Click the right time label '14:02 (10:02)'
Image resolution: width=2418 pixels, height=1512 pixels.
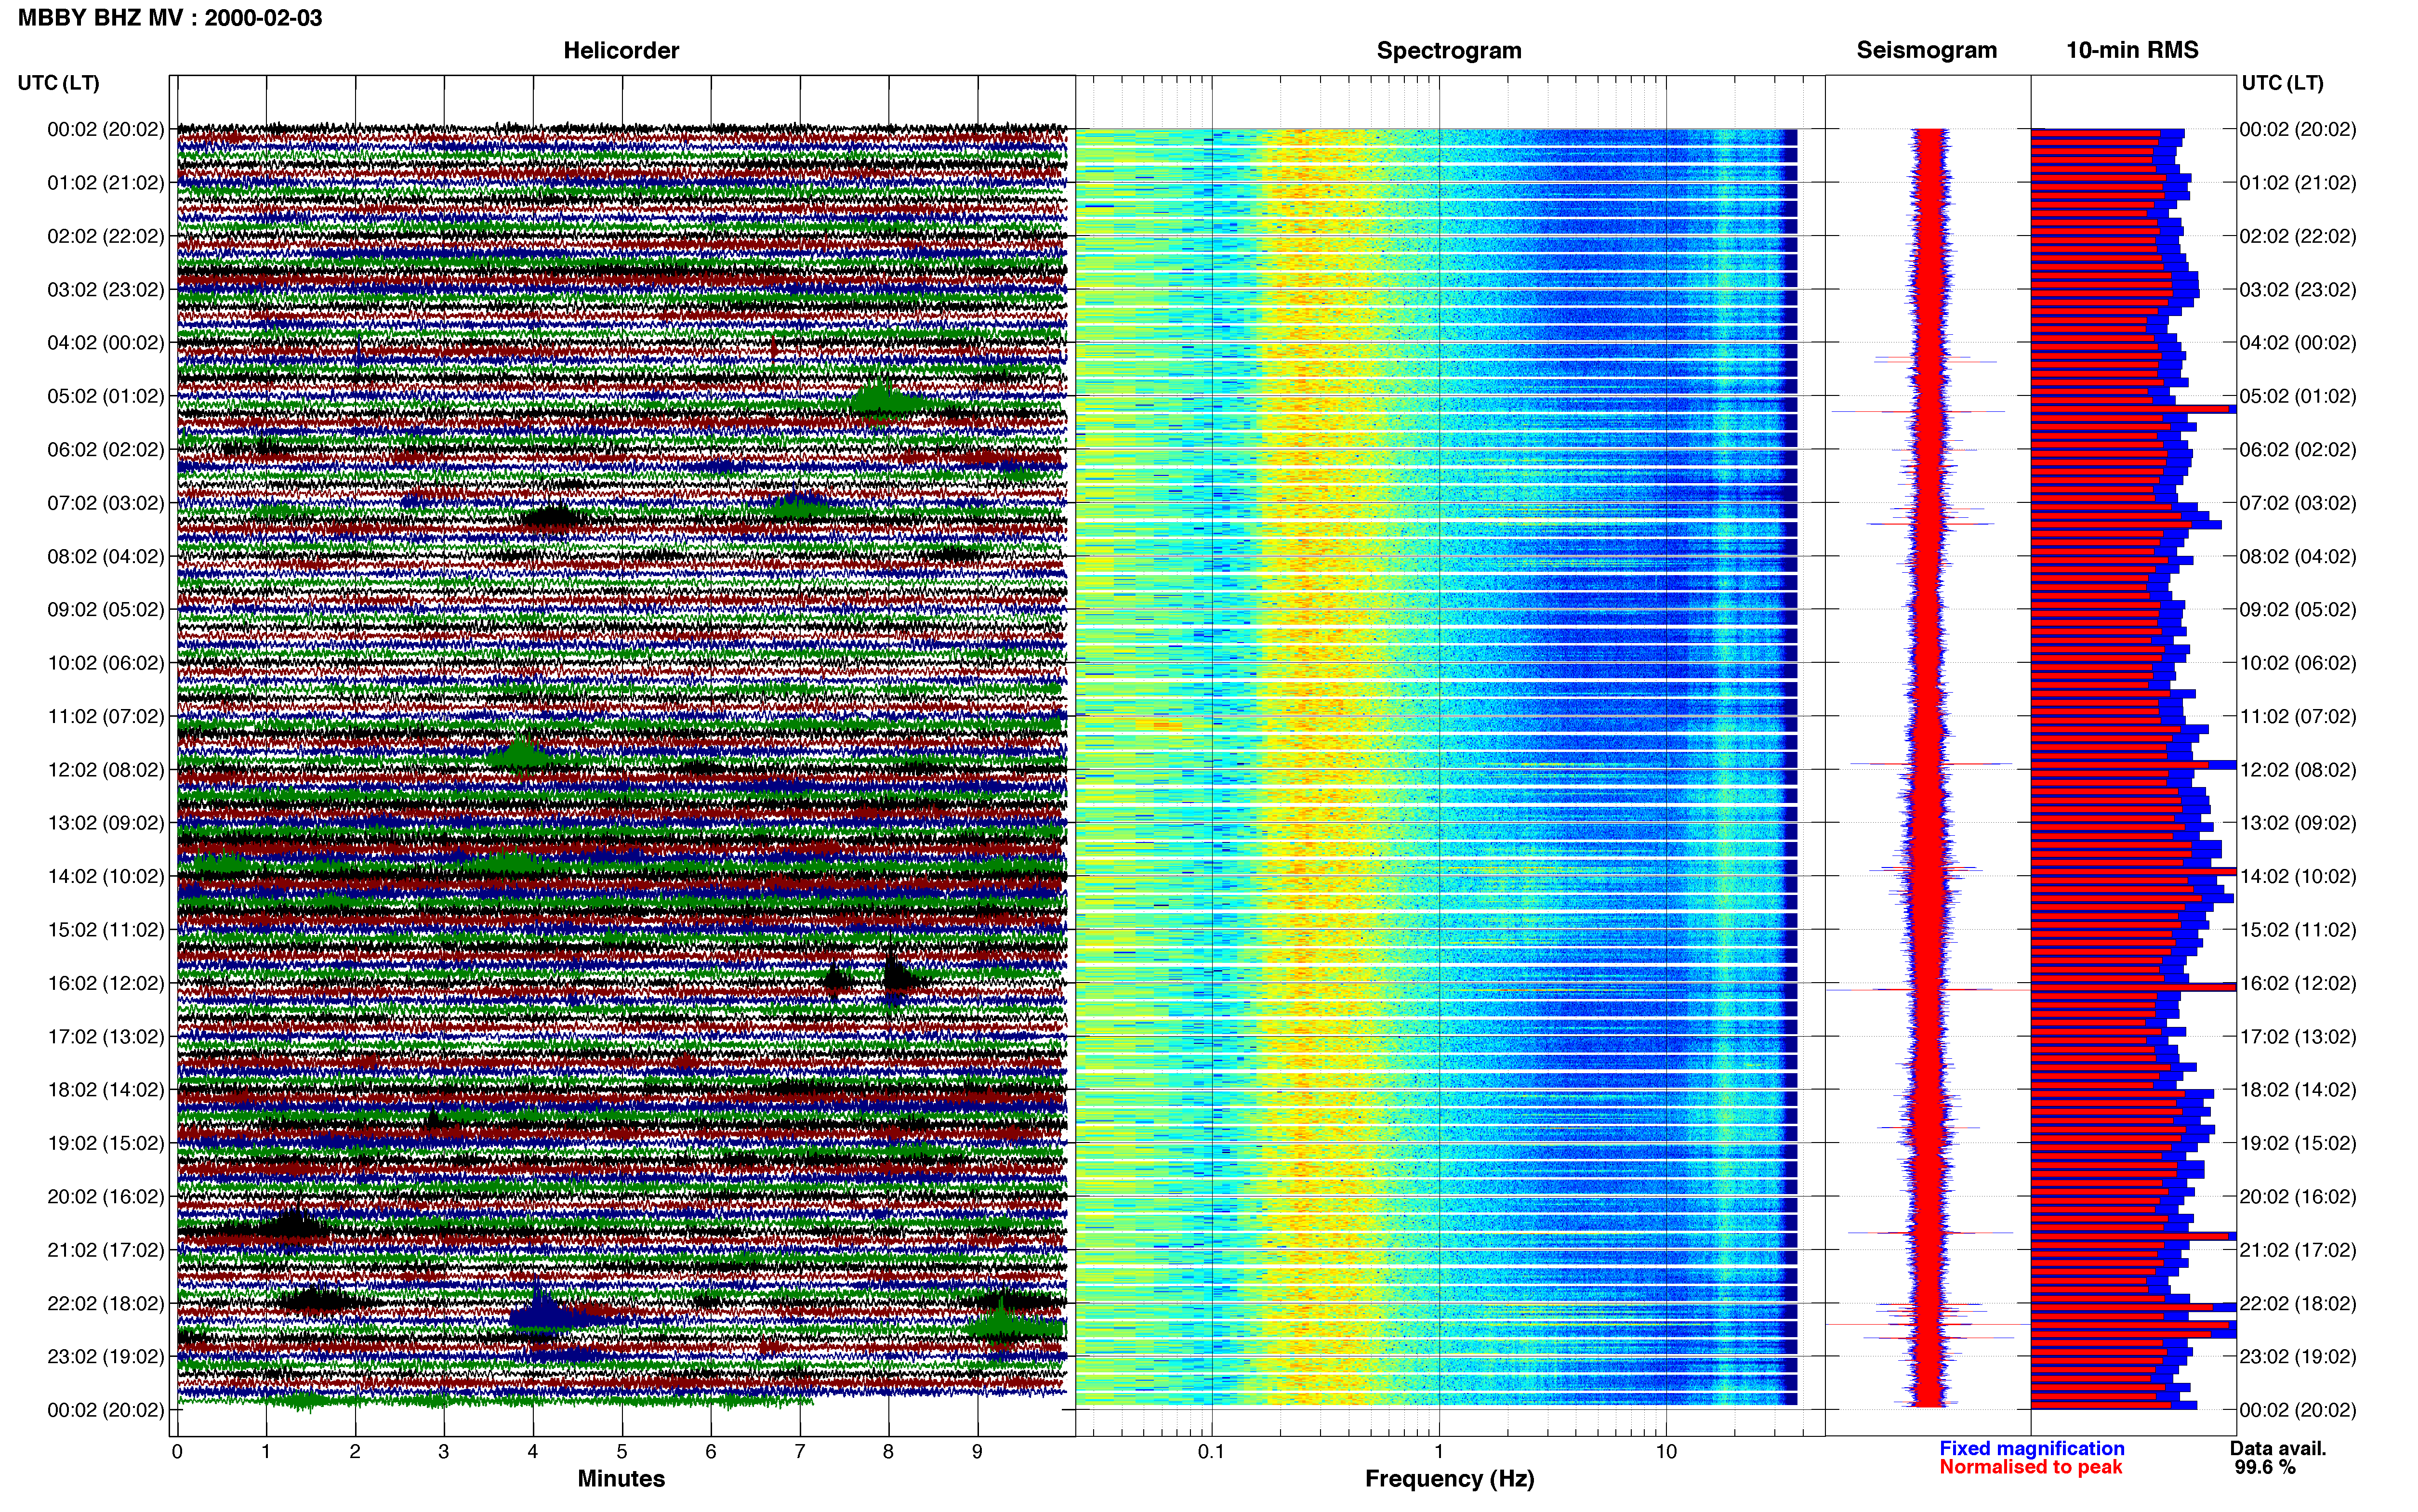click(2298, 877)
